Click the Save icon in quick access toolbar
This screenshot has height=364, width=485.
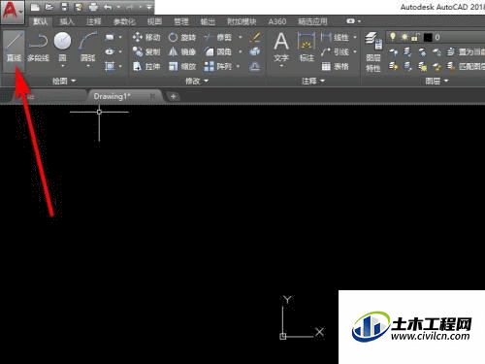coord(64,7)
